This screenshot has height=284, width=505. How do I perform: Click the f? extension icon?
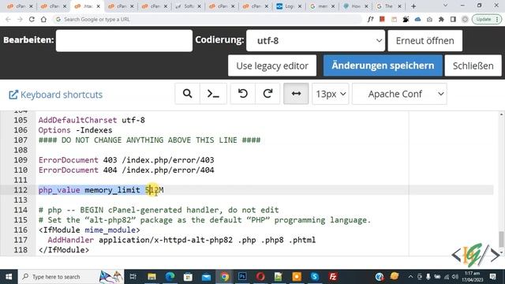pos(370,19)
